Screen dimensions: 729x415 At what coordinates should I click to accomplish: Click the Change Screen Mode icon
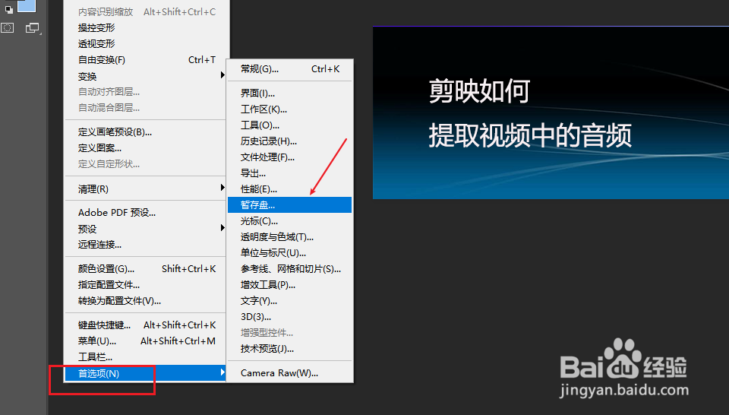(x=32, y=28)
